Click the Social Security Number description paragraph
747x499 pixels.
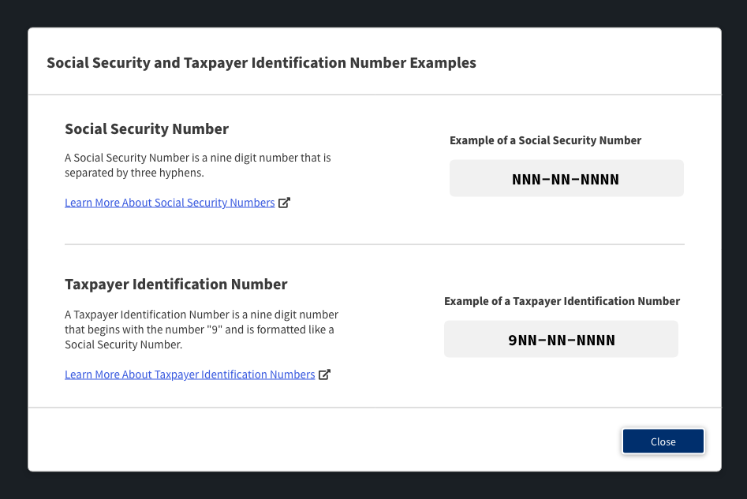point(197,165)
